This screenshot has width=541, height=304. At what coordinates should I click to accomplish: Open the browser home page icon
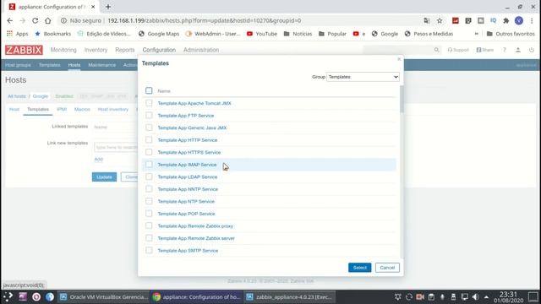48,20
